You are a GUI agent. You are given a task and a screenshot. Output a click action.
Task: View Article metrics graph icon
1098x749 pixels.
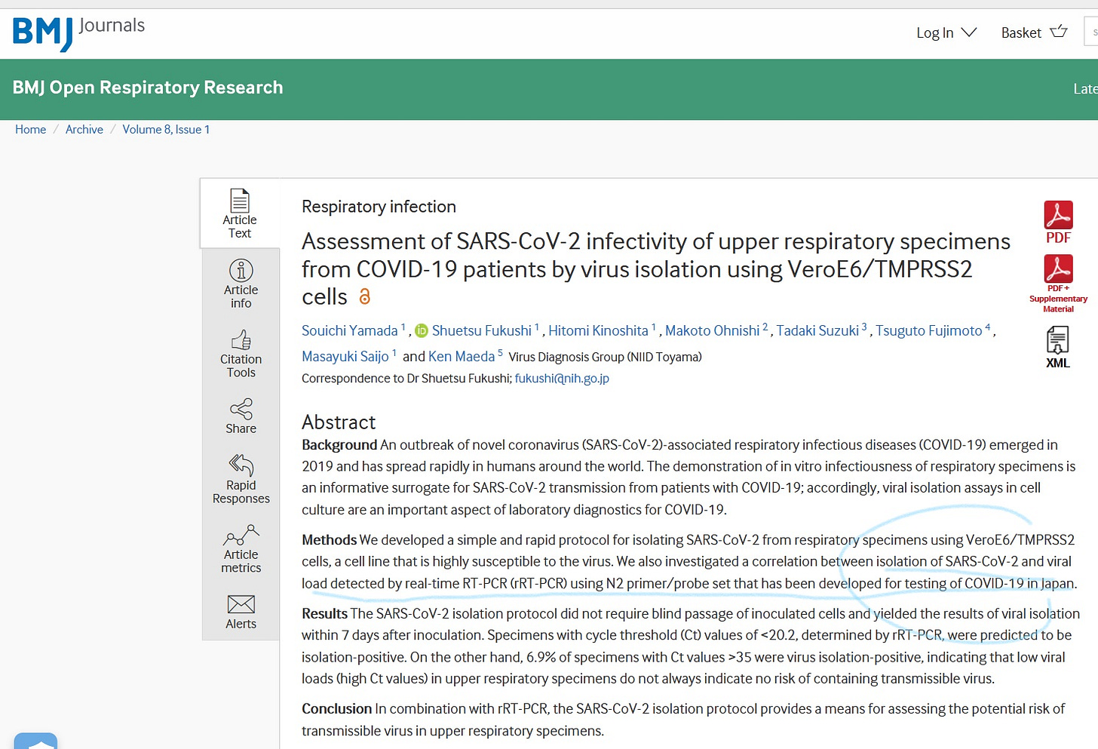[x=241, y=536]
